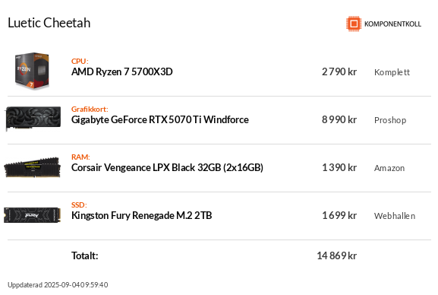
Task: Click the 1 699 kr SSD price
Action: [x=339, y=215]
